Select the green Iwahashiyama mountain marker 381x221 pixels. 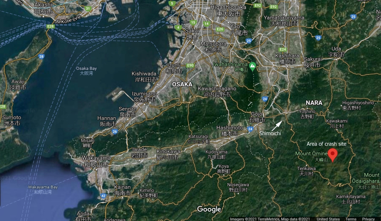(253, 66)
